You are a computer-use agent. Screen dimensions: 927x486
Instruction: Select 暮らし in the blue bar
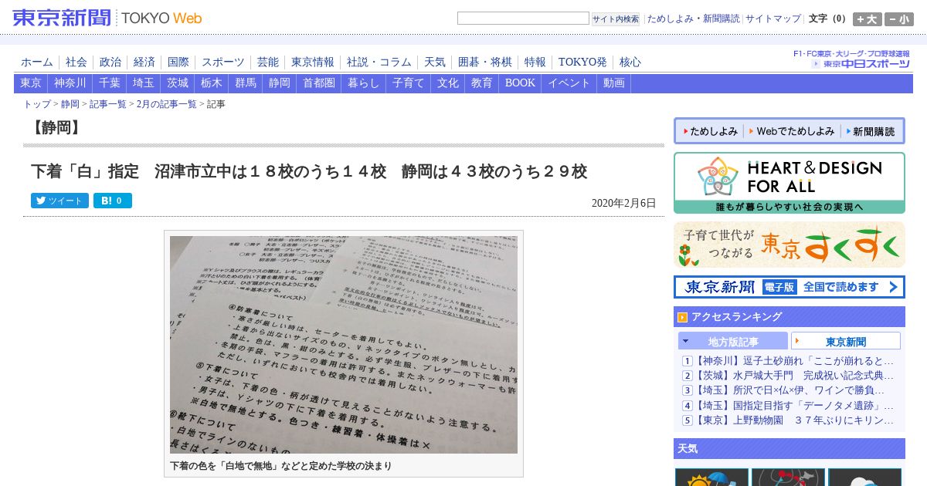[x=364, y=83]
